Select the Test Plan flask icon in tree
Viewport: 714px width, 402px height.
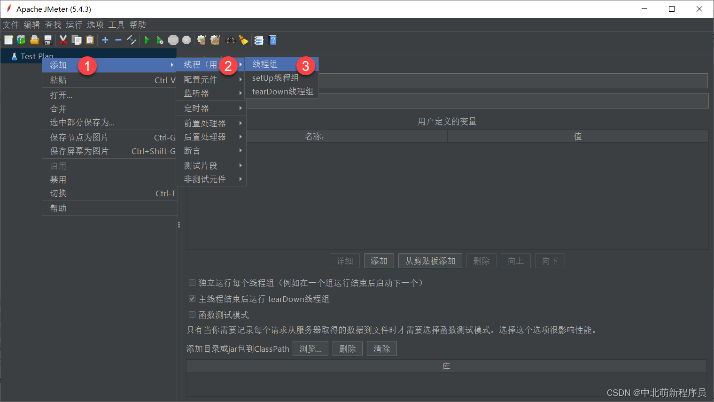(x=14, y=56)
